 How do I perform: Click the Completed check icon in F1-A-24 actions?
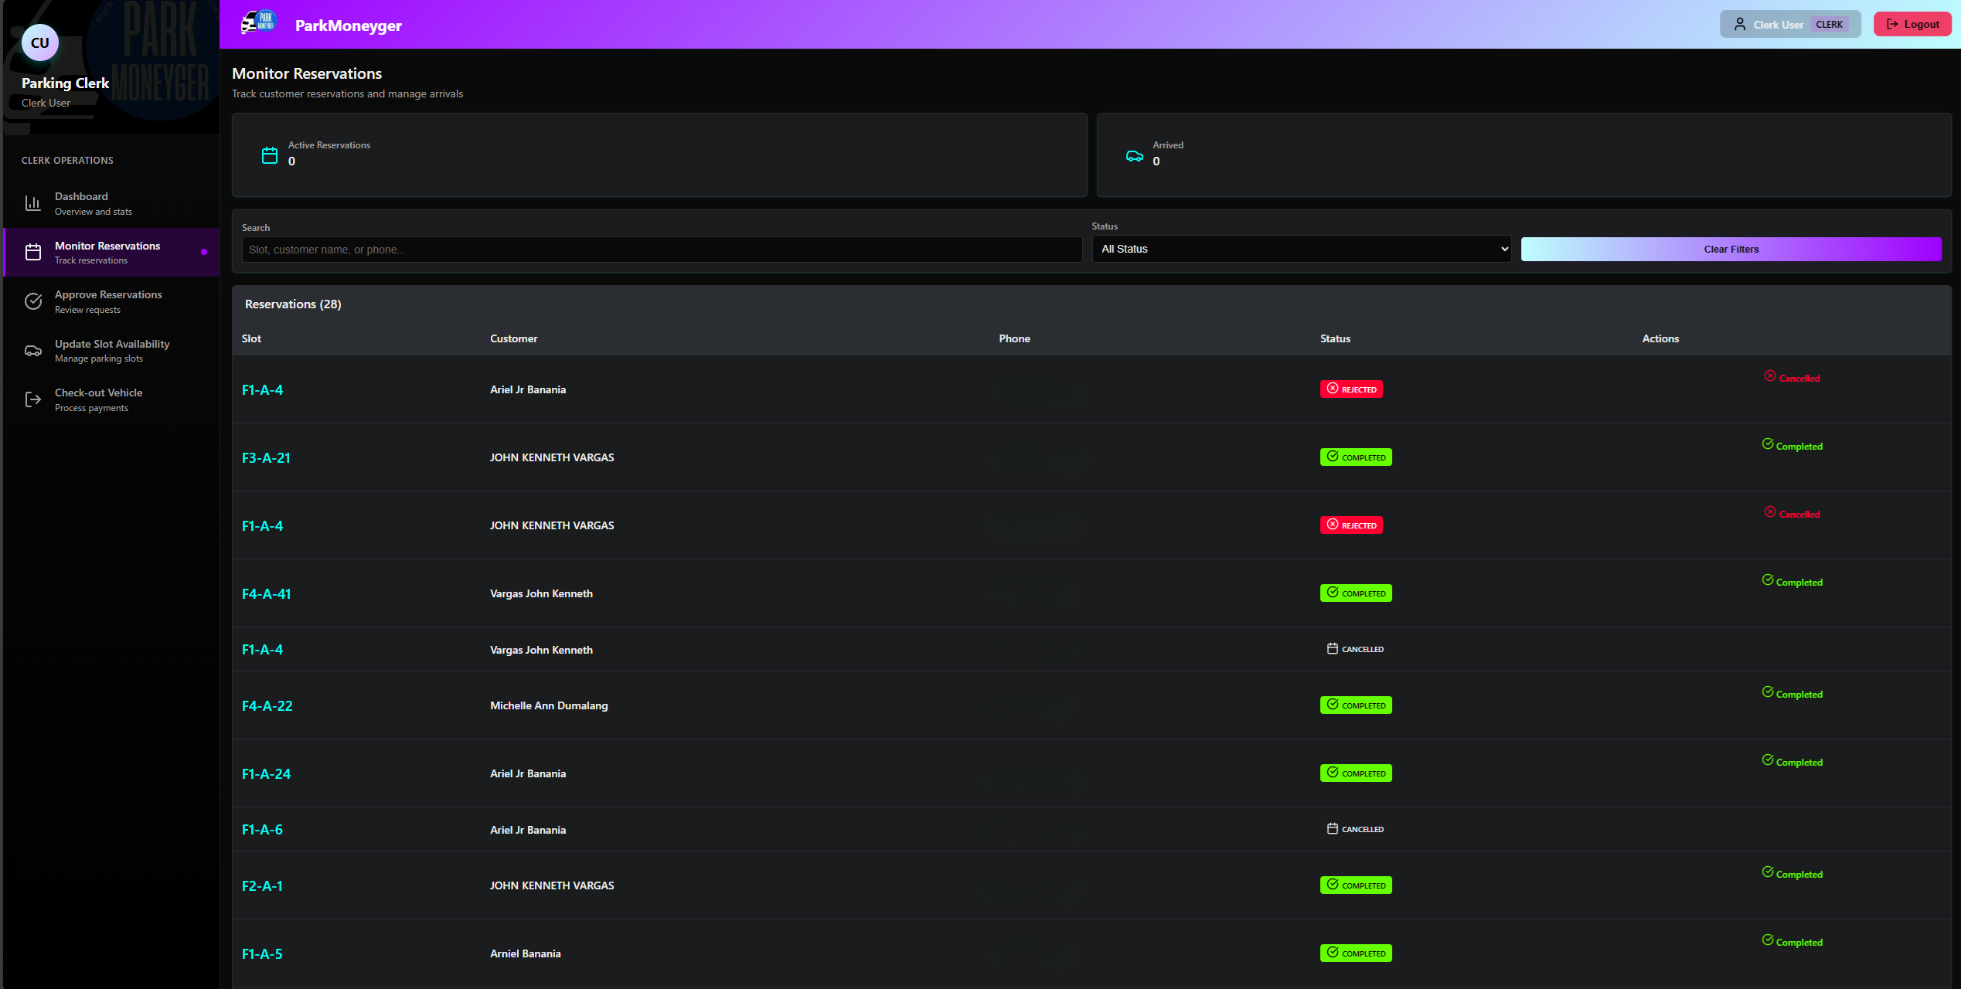1768,760
